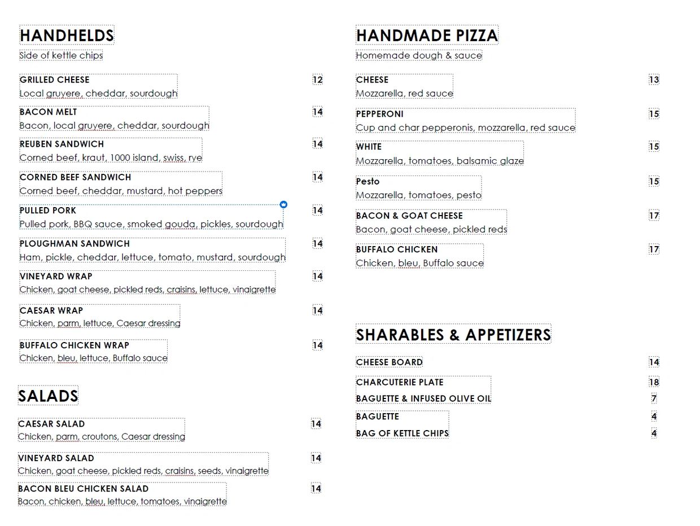Select the SHARABLES & APPETIZERS heading
The image size is (700, 526).
tap(453, 335)
